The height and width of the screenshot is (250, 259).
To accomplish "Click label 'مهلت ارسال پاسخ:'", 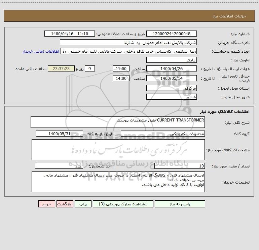I will coord(233,69).
